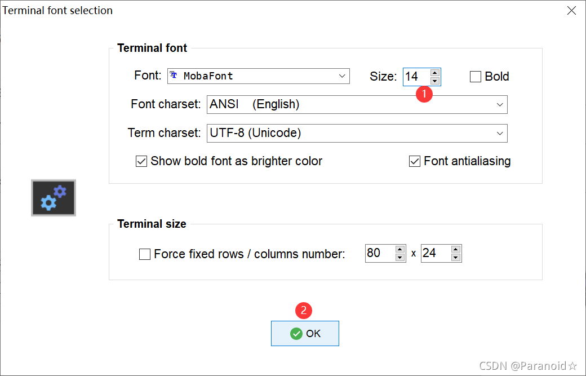Screen dimensions: 586x376
Task: Click the gears settings icon
Action: (x=54, y=198)
